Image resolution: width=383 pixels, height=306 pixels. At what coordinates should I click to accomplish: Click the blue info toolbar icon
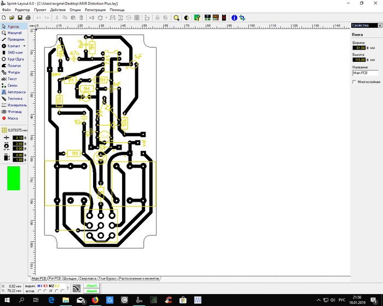tap(234, 17)
